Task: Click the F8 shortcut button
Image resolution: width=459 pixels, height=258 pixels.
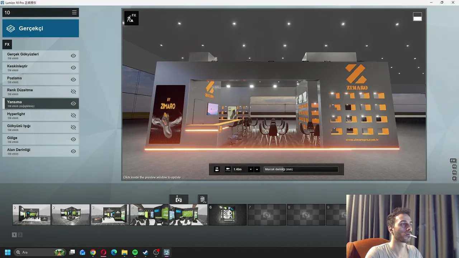Action: (x=454, y=167)
